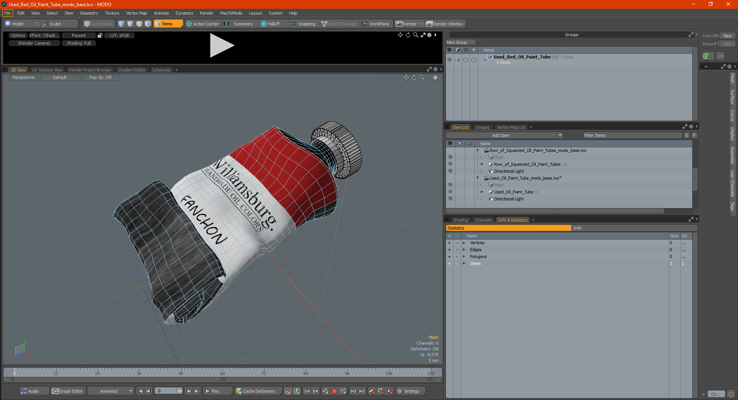Click preview viewport gear settings icon
Screen dimensions: 738x400
coord(429,35)
